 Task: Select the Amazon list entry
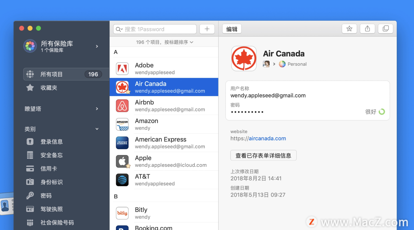[164, 124]
